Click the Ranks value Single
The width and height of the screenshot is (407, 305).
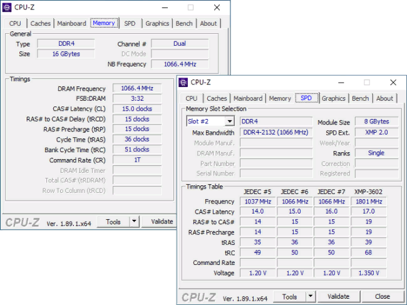(376, 153)
